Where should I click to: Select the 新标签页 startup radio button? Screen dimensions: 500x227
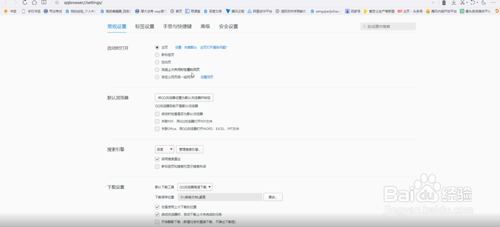[157, 55]
